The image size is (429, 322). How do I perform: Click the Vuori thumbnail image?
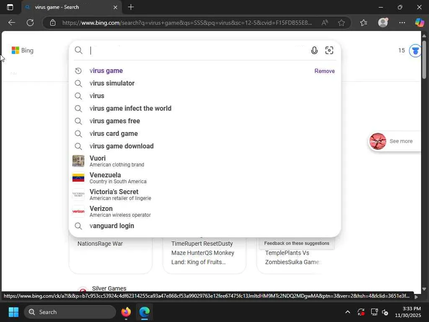click(x=78, y=161)
